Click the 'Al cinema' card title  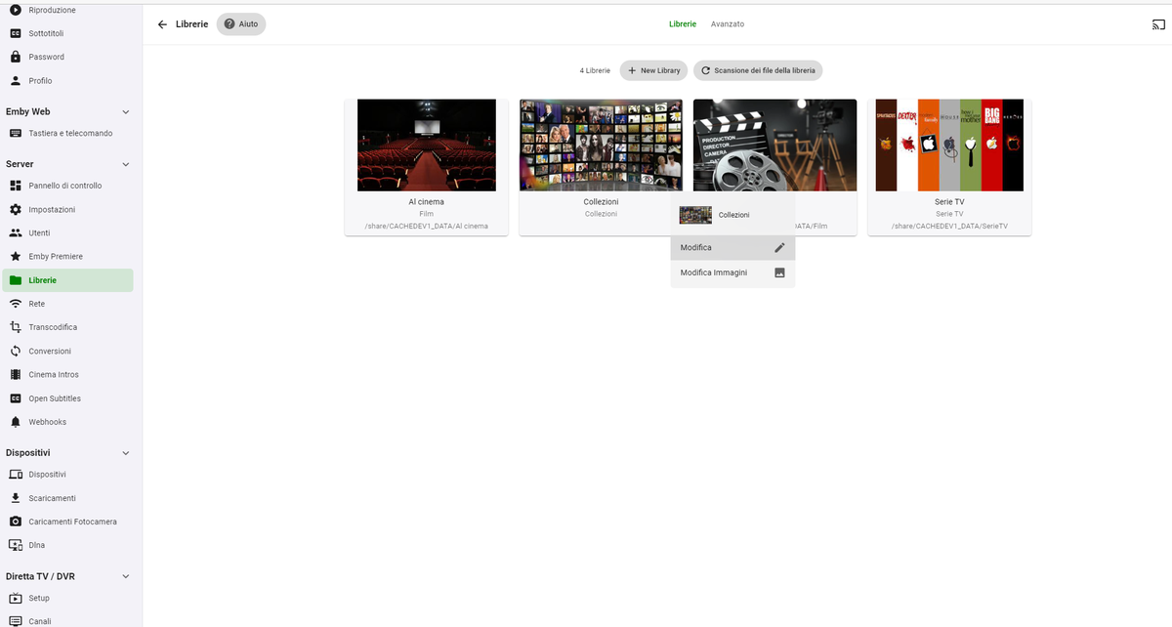426,201
